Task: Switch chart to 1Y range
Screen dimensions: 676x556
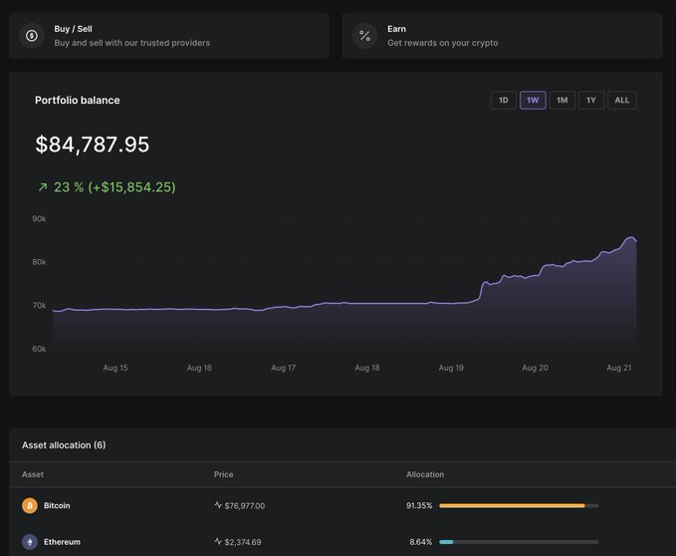Action: pos(591,100)
